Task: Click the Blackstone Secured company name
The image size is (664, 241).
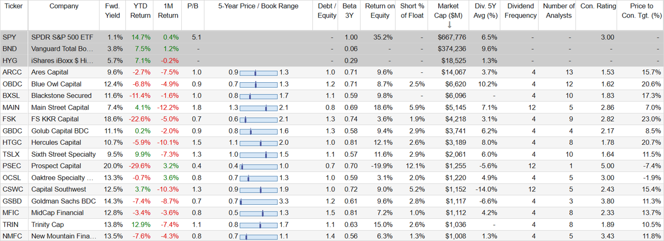Action: click(61, 96)
